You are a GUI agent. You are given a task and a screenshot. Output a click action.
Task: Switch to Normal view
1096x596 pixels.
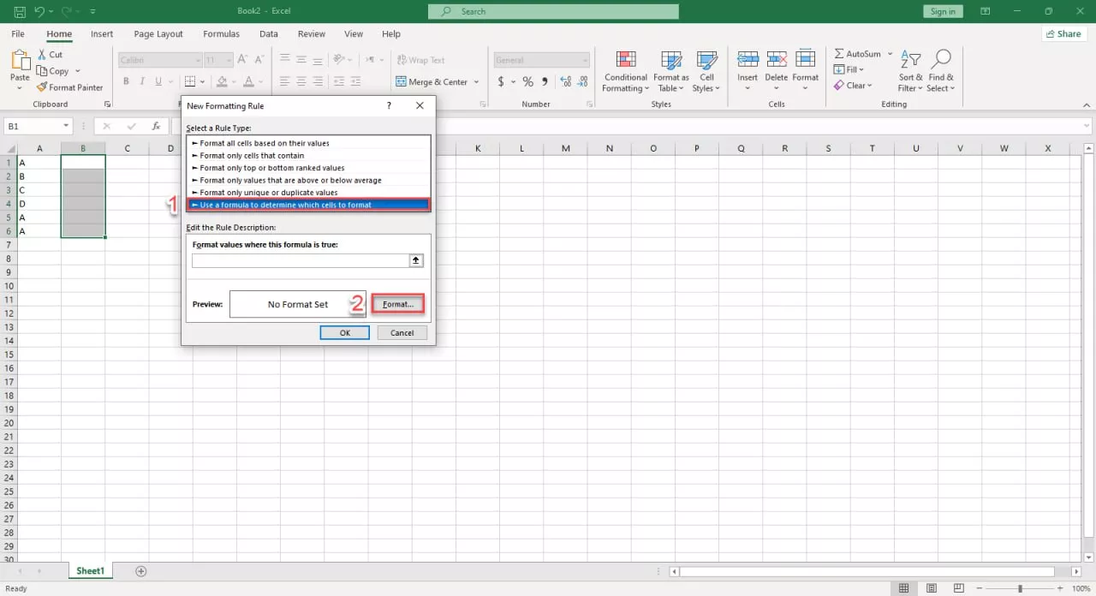pos(903,588)
